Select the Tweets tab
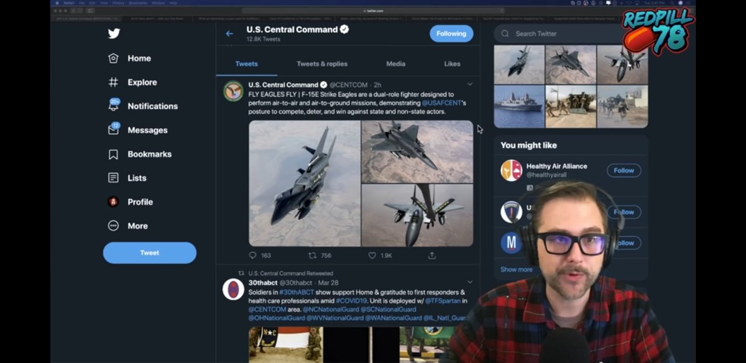This screenshot has width=746, height=363. point(246,63)
